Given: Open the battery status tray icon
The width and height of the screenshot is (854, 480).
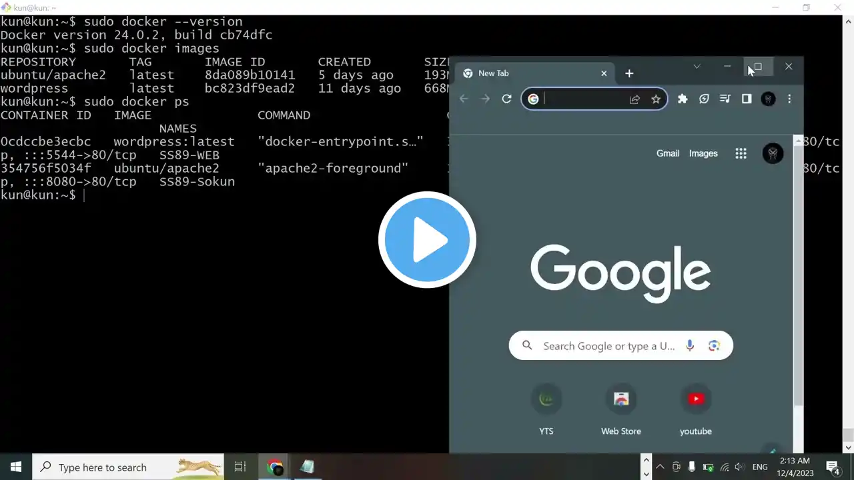Looking at the screenshot, I should 708,467.
